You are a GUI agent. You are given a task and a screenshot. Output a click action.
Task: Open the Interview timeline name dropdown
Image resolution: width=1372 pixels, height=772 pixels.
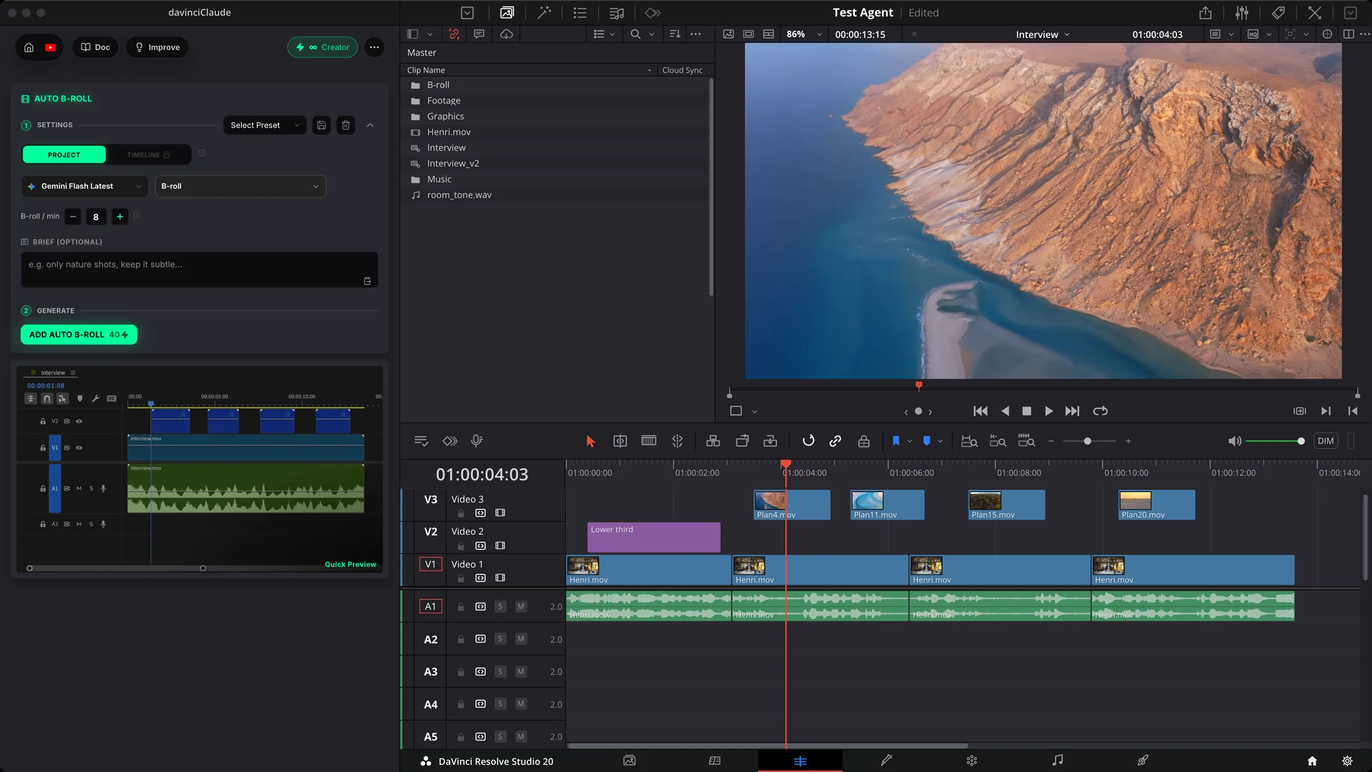1042,34
